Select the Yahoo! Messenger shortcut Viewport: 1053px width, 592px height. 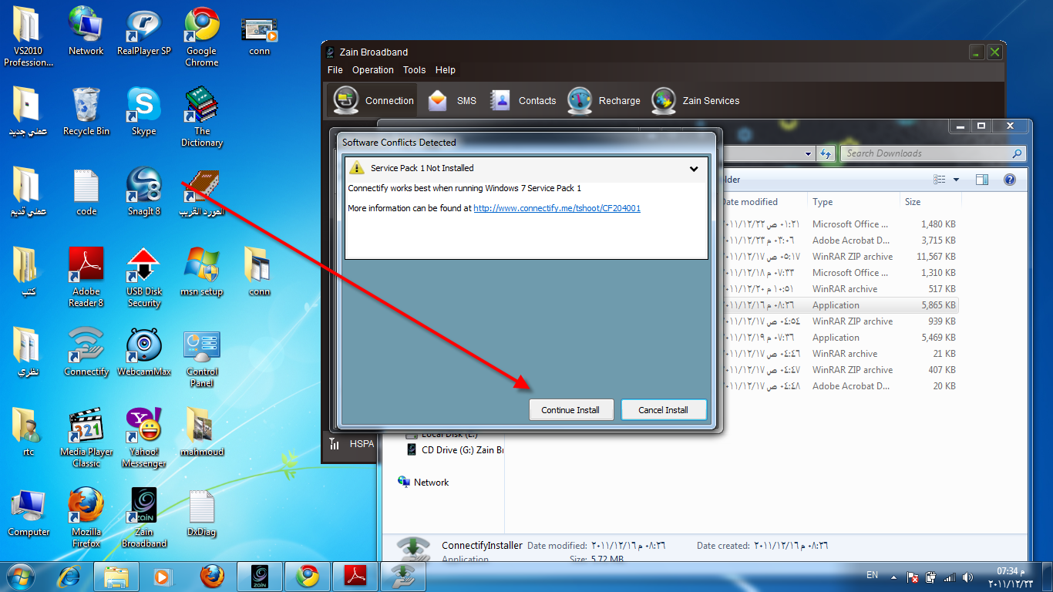pyautogui.click(x=144, y=437)
